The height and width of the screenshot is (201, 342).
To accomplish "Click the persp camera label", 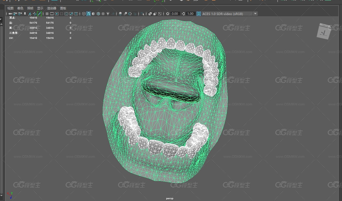I will point(170,198).
